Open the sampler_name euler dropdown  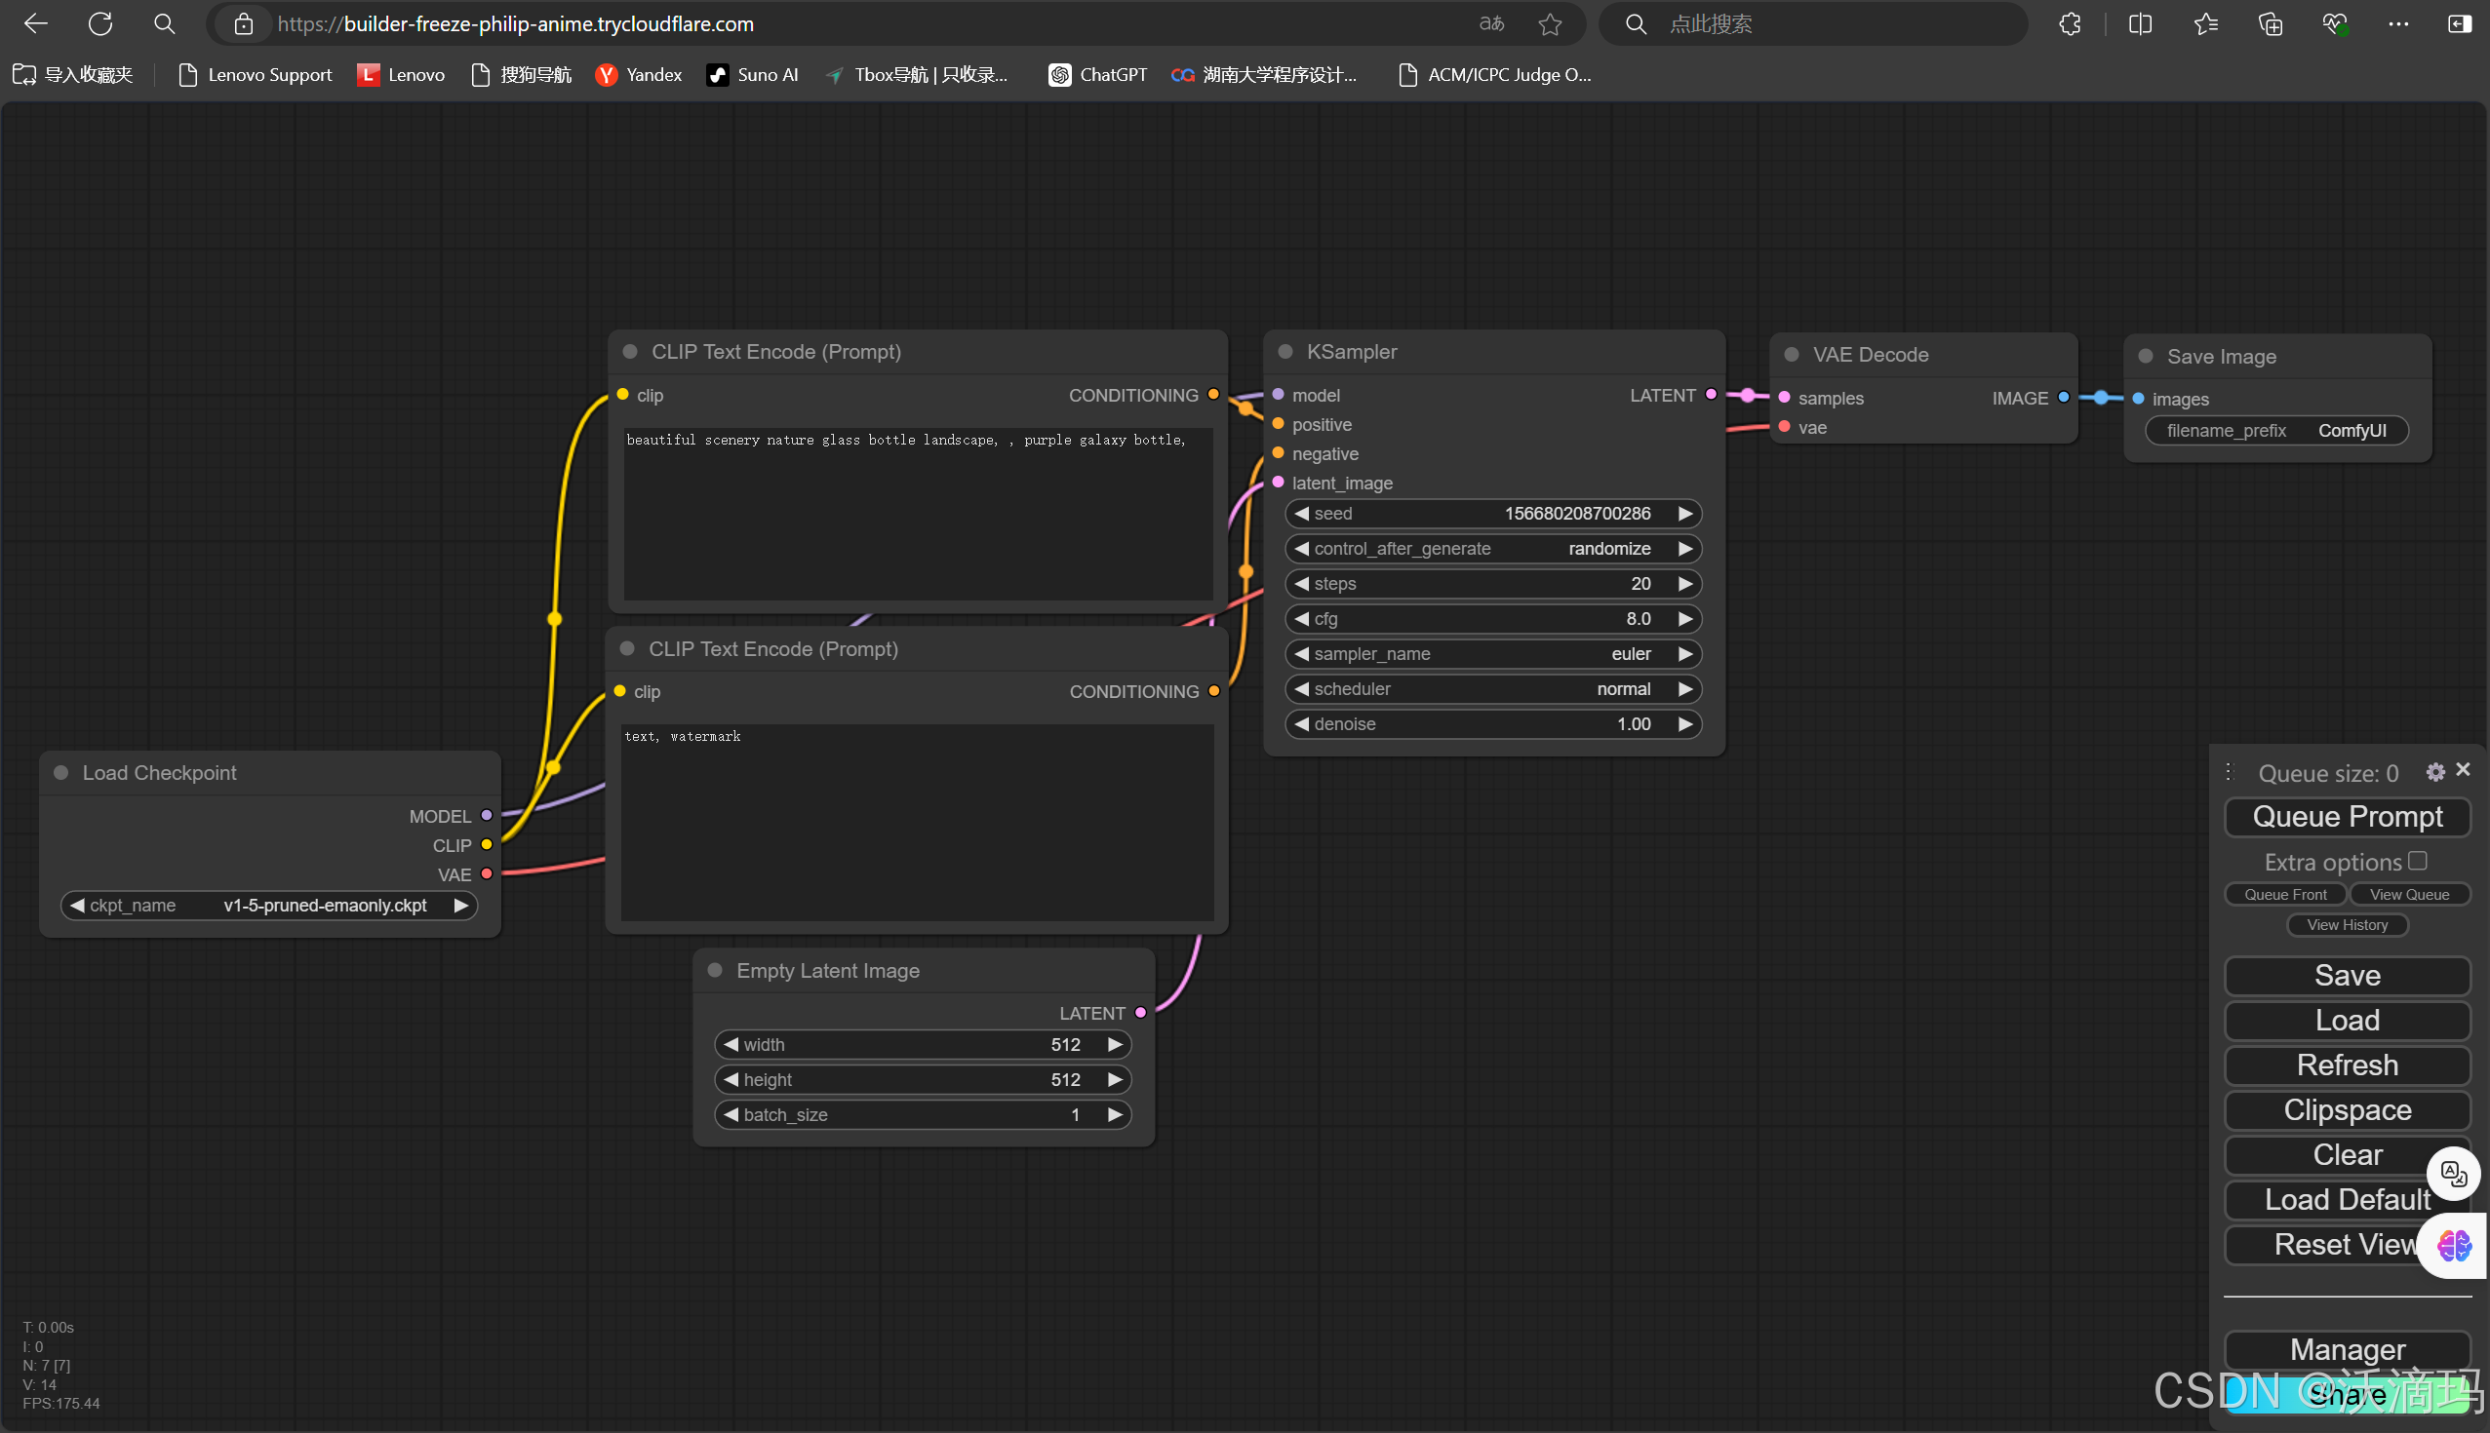[x=1492, y=653]
